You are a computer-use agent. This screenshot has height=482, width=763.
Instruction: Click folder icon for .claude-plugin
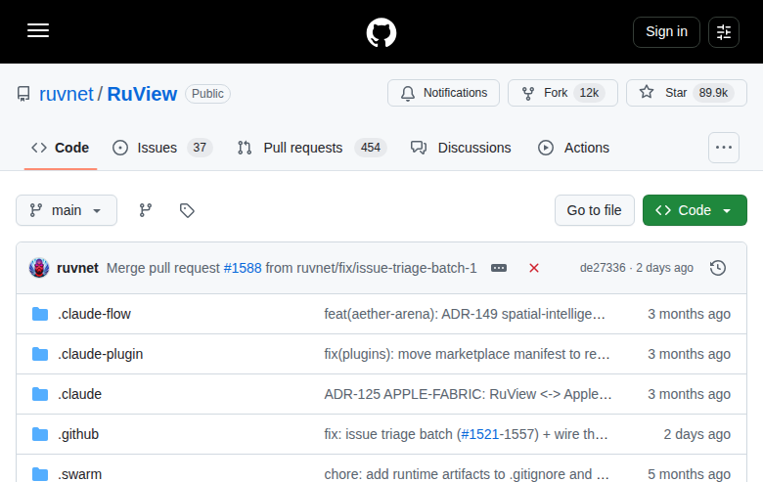(x=40, y=354)
